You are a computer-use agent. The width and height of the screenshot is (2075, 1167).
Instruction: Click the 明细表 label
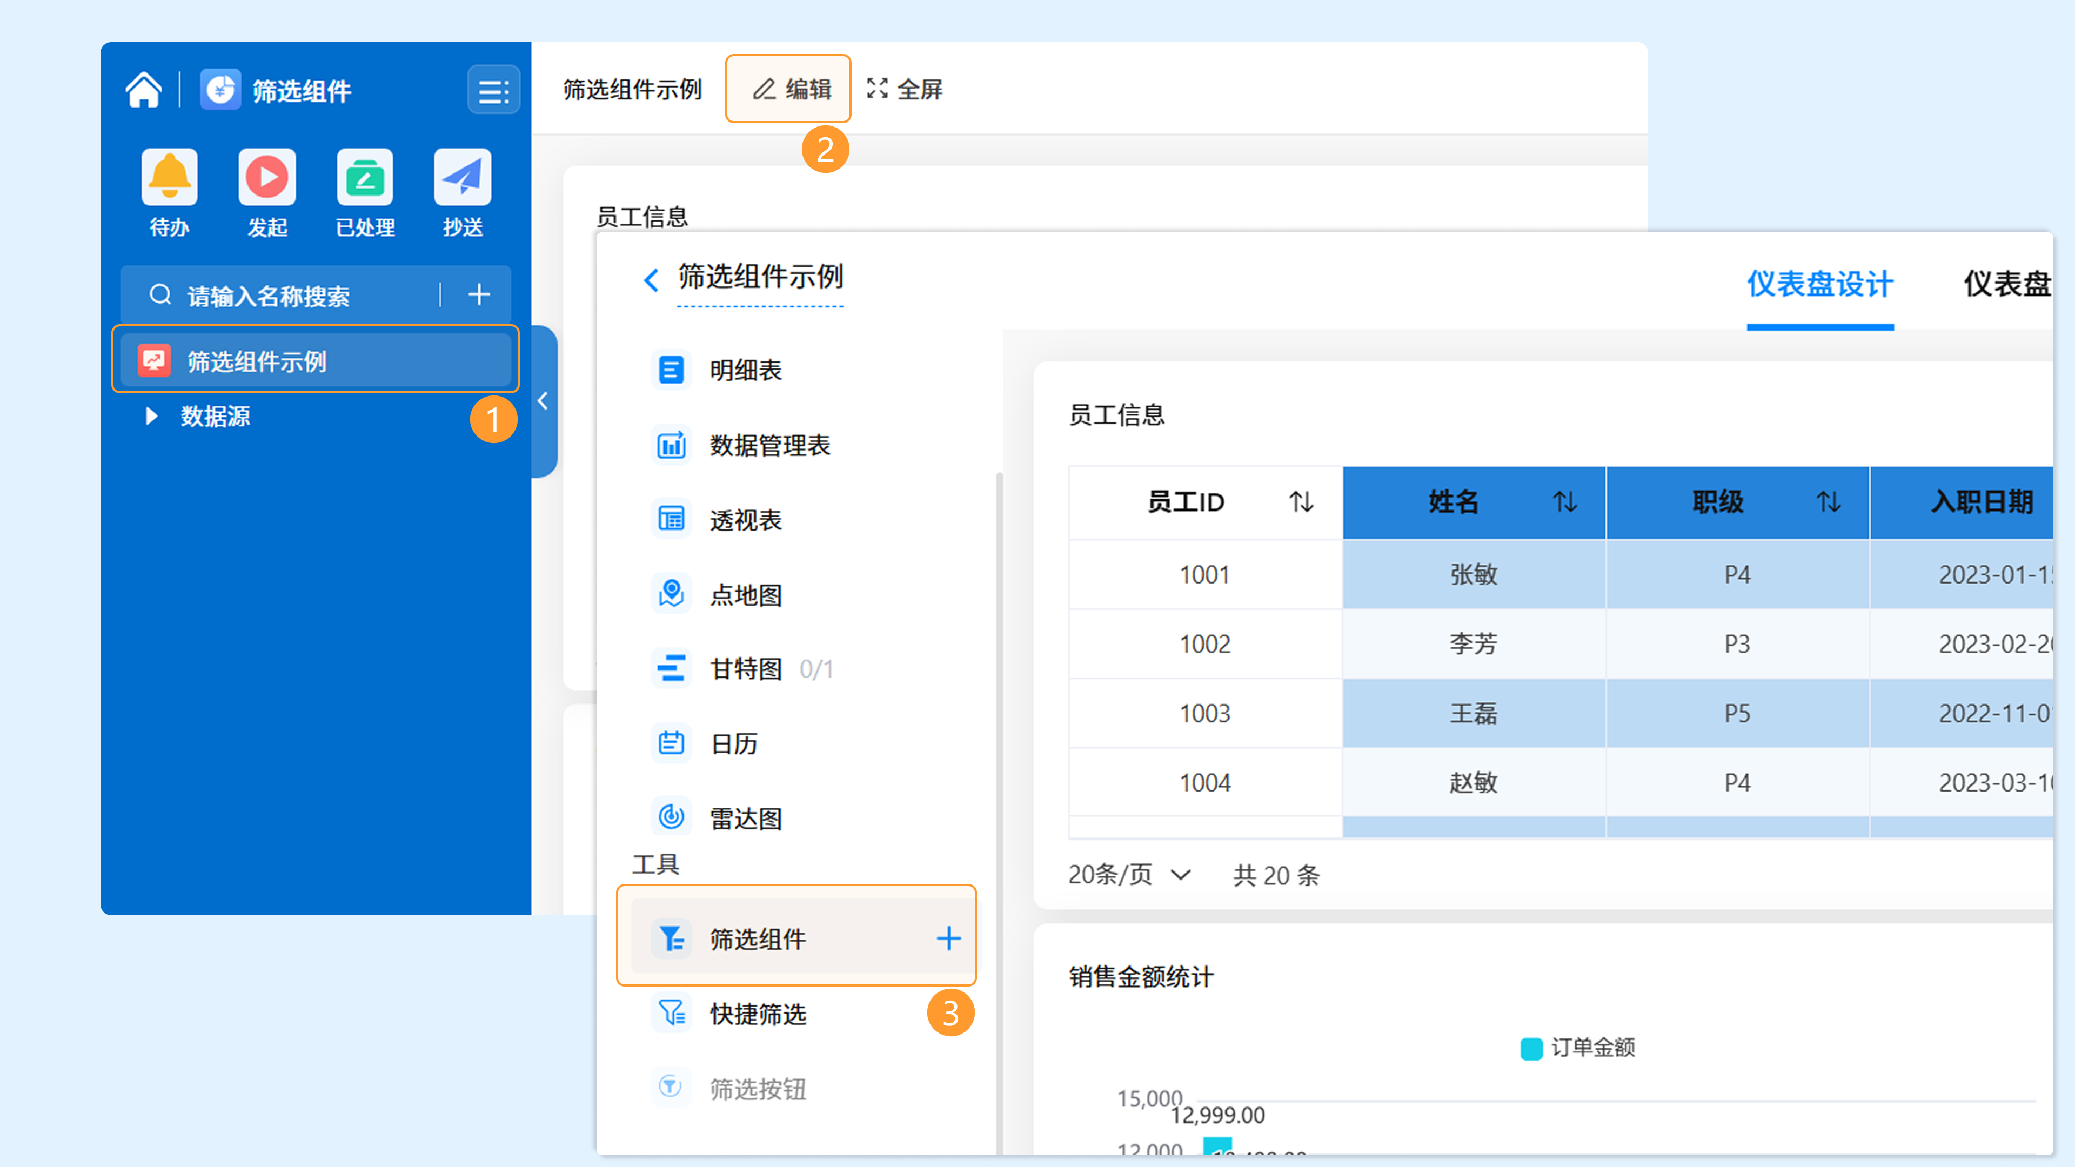[746, 371]
